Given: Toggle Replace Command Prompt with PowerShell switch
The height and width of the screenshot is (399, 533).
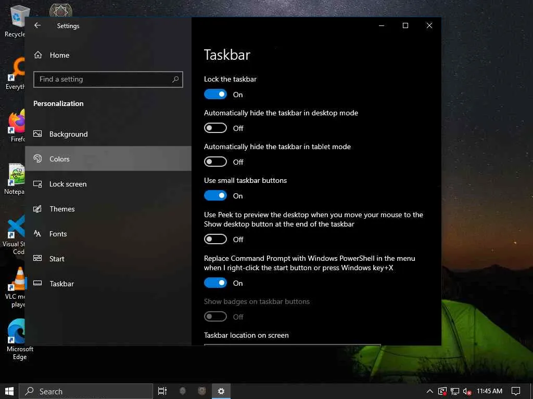Looking at the screenshot, I should click(x=215, y=283).
